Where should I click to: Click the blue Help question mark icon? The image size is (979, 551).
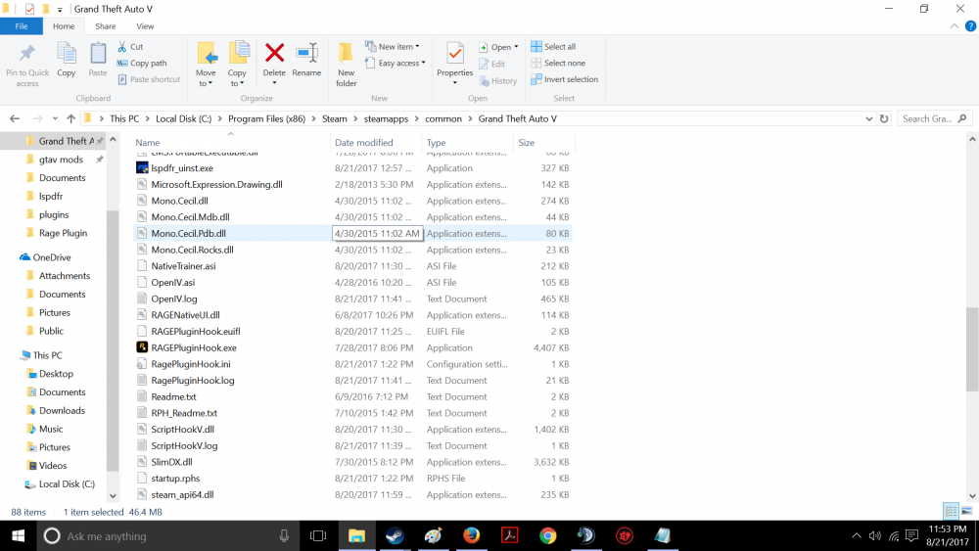click(970, 26)
